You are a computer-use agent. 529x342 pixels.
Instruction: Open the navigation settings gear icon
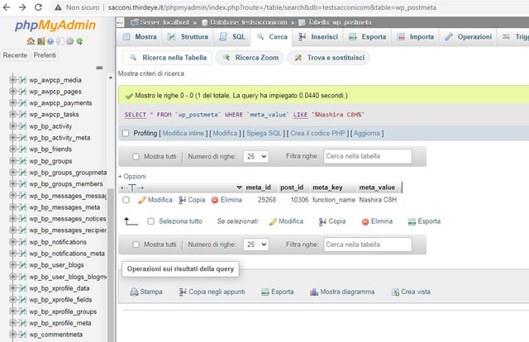[69, 41]
